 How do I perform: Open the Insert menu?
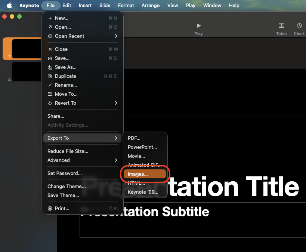click(85, 6)
